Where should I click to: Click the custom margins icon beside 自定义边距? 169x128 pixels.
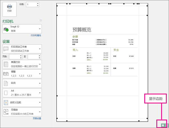[6, 102]
